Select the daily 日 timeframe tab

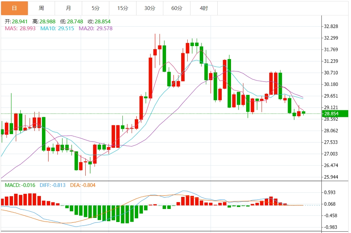(x=14, y=8)
